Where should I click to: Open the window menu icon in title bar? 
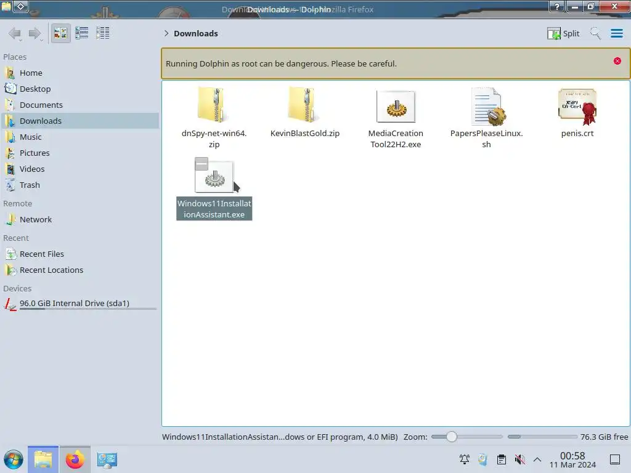click(x=6, y=6)
